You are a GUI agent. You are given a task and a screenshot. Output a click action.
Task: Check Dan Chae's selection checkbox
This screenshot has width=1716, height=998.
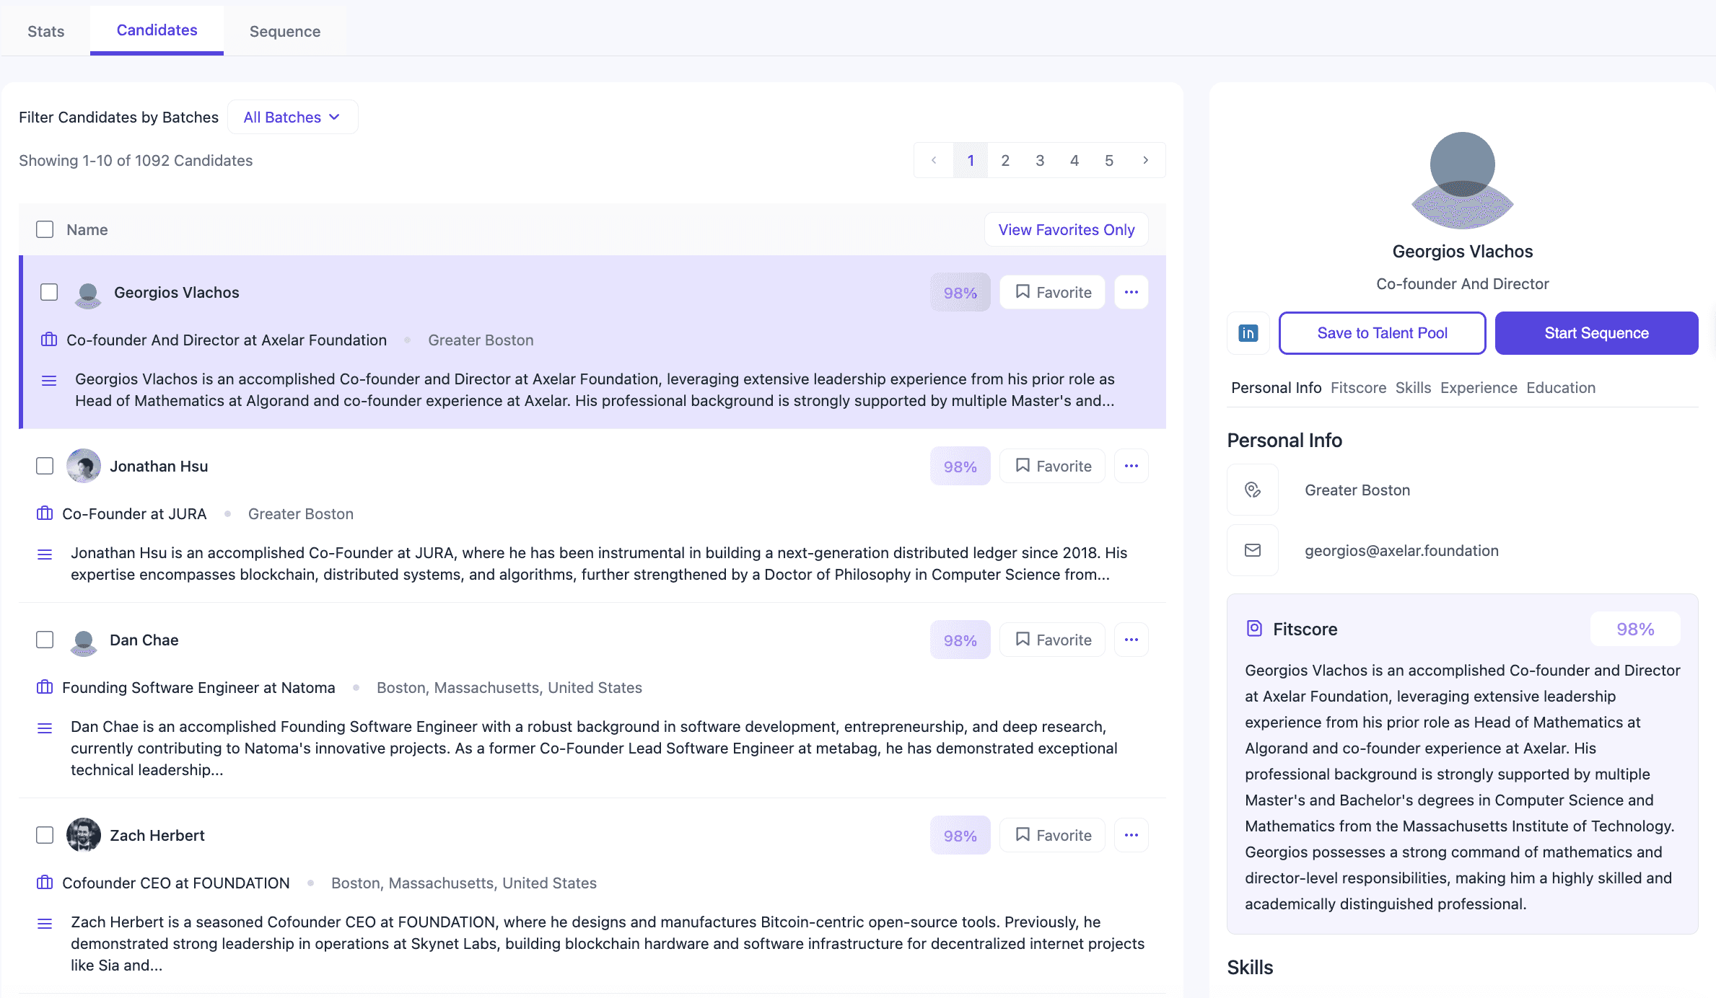tap(44, 640)
